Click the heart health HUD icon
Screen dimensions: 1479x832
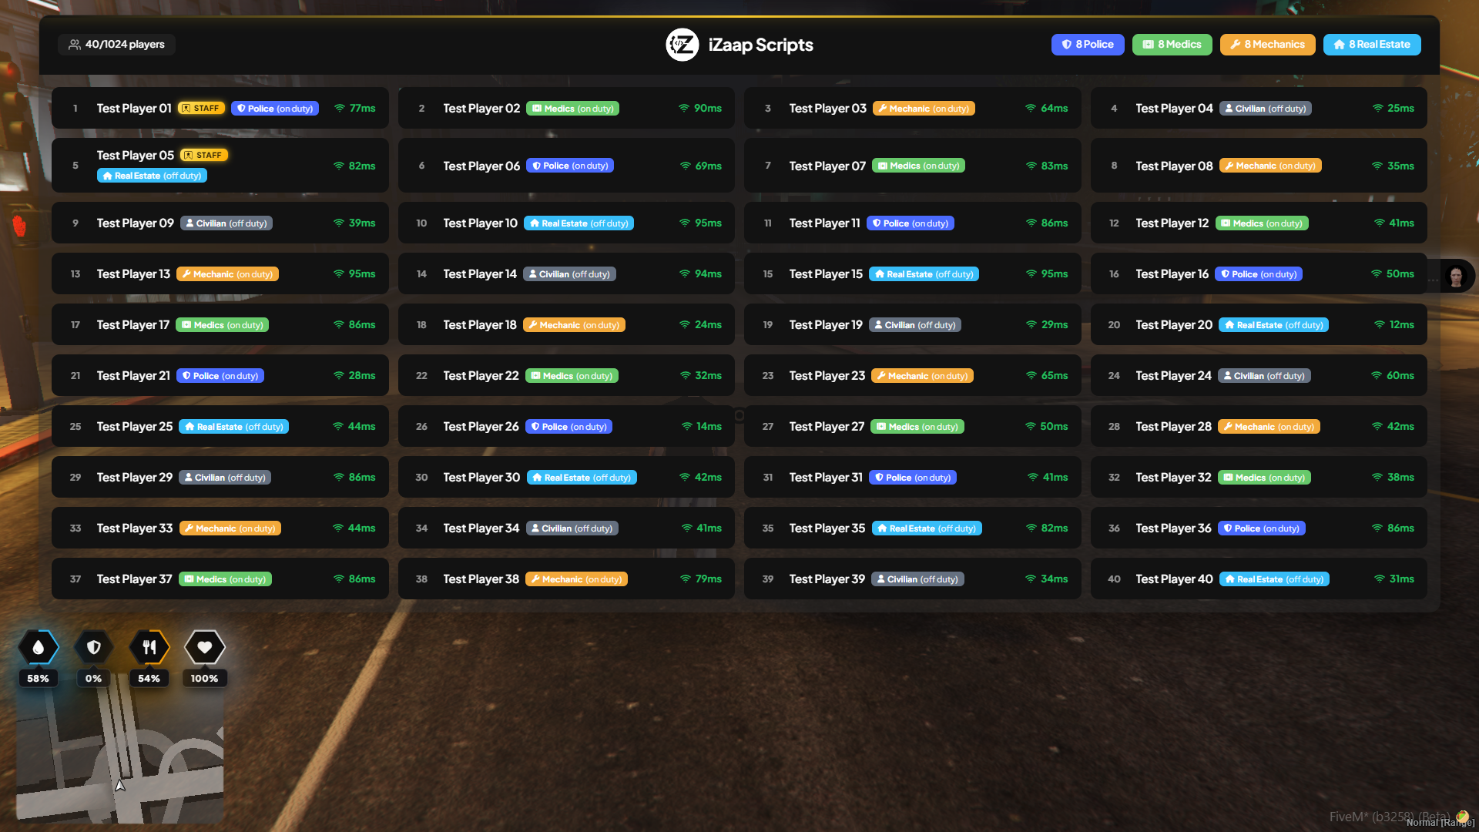tap(205, 647)
